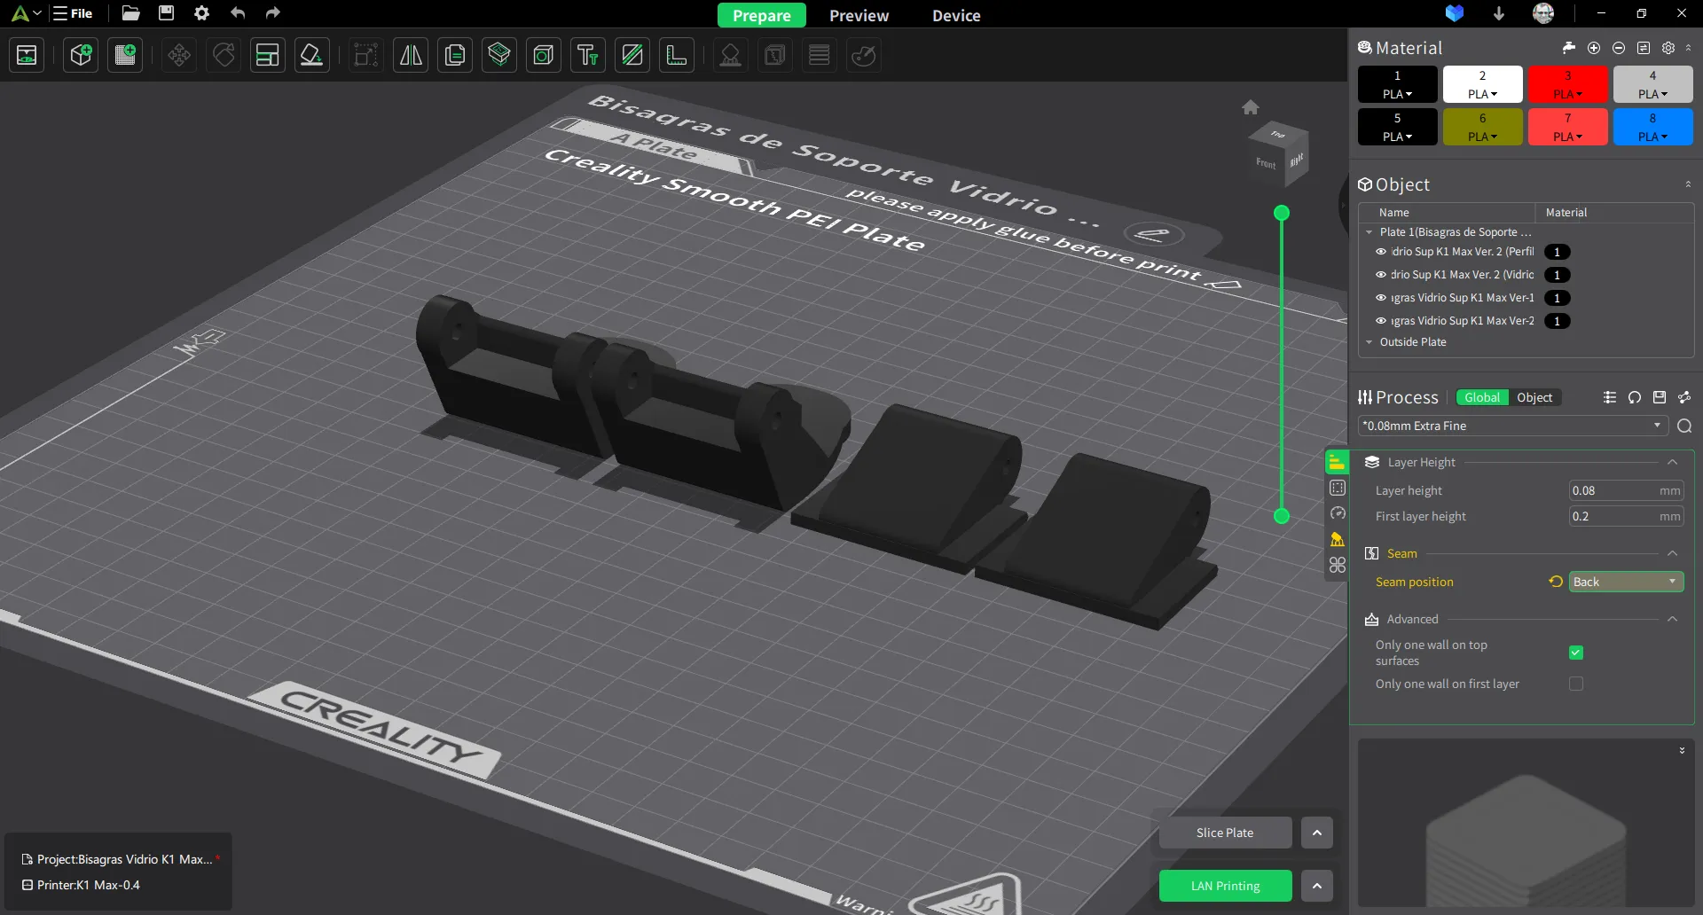Open the File menu
Image resolution: width=1703 pixels, height=915 pixels.
click(x=73, y=13)
